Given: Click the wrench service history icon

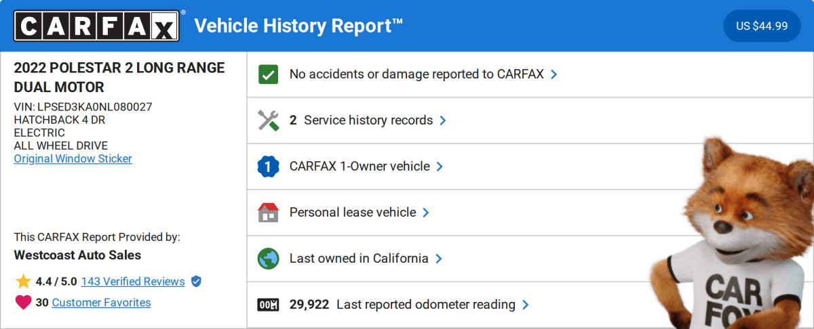Looking at the screenshot, I should coord(269,120).
